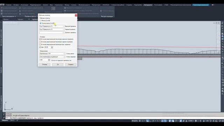
Task: Open the Диспетчер свойств слоев side palette
Action: pos(1,38)
